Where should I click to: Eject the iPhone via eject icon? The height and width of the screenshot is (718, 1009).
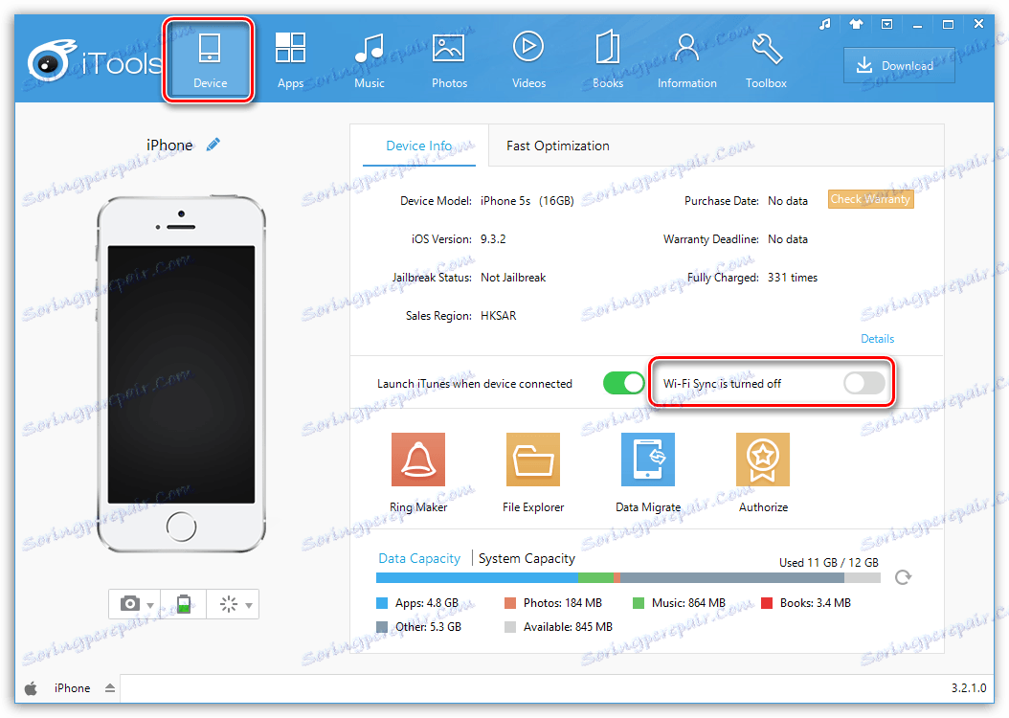pyautogui.click(x=110, y=688)
